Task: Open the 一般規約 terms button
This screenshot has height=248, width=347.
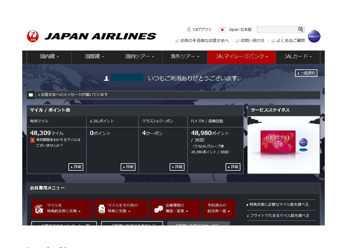Action: [x=306, y=73]
